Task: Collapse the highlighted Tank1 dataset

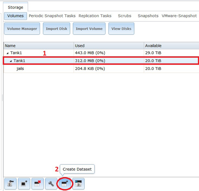Action: pos(11,61)
